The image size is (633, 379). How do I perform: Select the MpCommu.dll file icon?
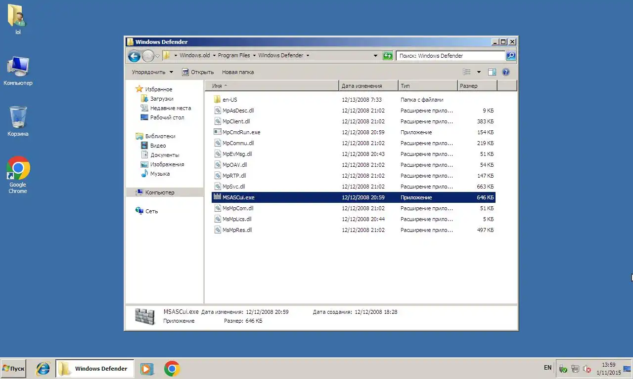[x=217, y=143]
